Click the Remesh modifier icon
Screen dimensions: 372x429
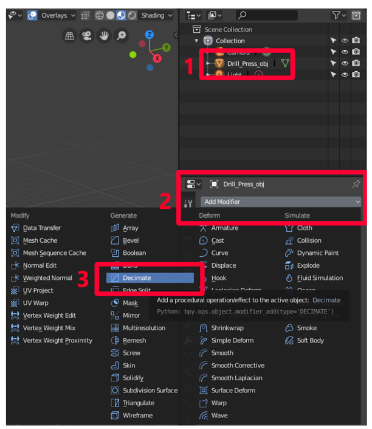115,341
